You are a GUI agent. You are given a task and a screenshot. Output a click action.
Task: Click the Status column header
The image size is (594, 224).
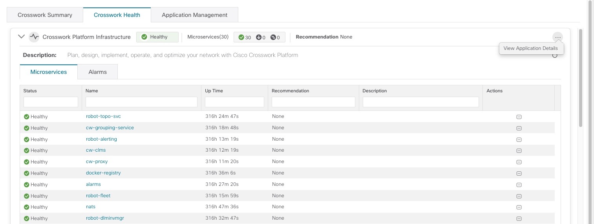click(30, 91)
